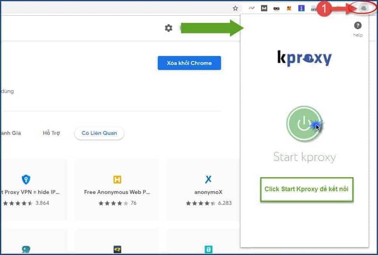Open 'Proxy VPN = hide IP...' extension

[x=30, y=192]
